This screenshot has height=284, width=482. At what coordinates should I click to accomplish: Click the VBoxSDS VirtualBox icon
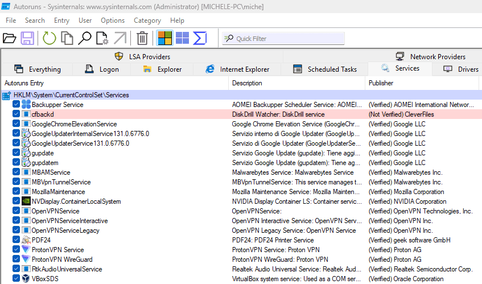tap(26, 279)
